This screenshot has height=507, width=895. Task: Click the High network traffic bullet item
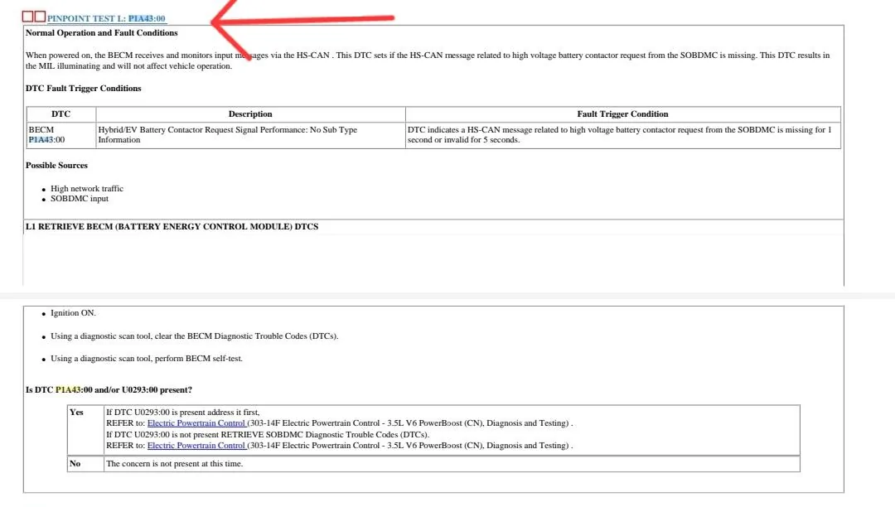[87, 189]
